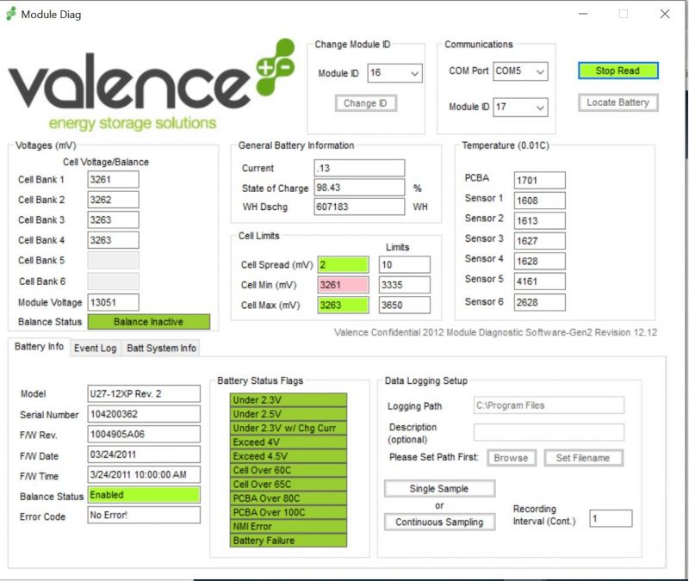Click the Locate Battery button
This screenshot has height=581, width=689.
pyautogui.click(x=618, y=102)
